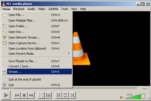151x101 pixels.
Task: Toggle random shuffle playback
Action: [x=72, y=95]
